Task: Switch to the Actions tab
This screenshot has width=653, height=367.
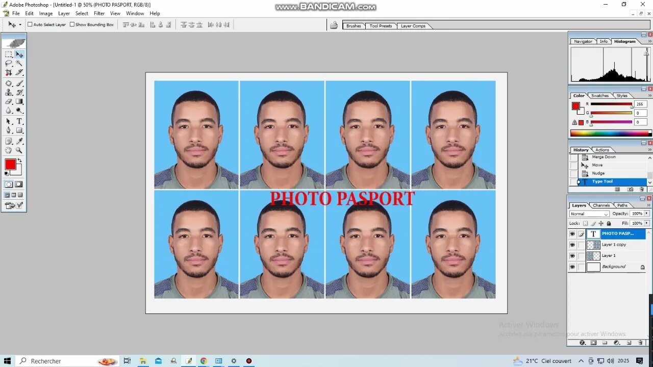Action: point(602,150)
